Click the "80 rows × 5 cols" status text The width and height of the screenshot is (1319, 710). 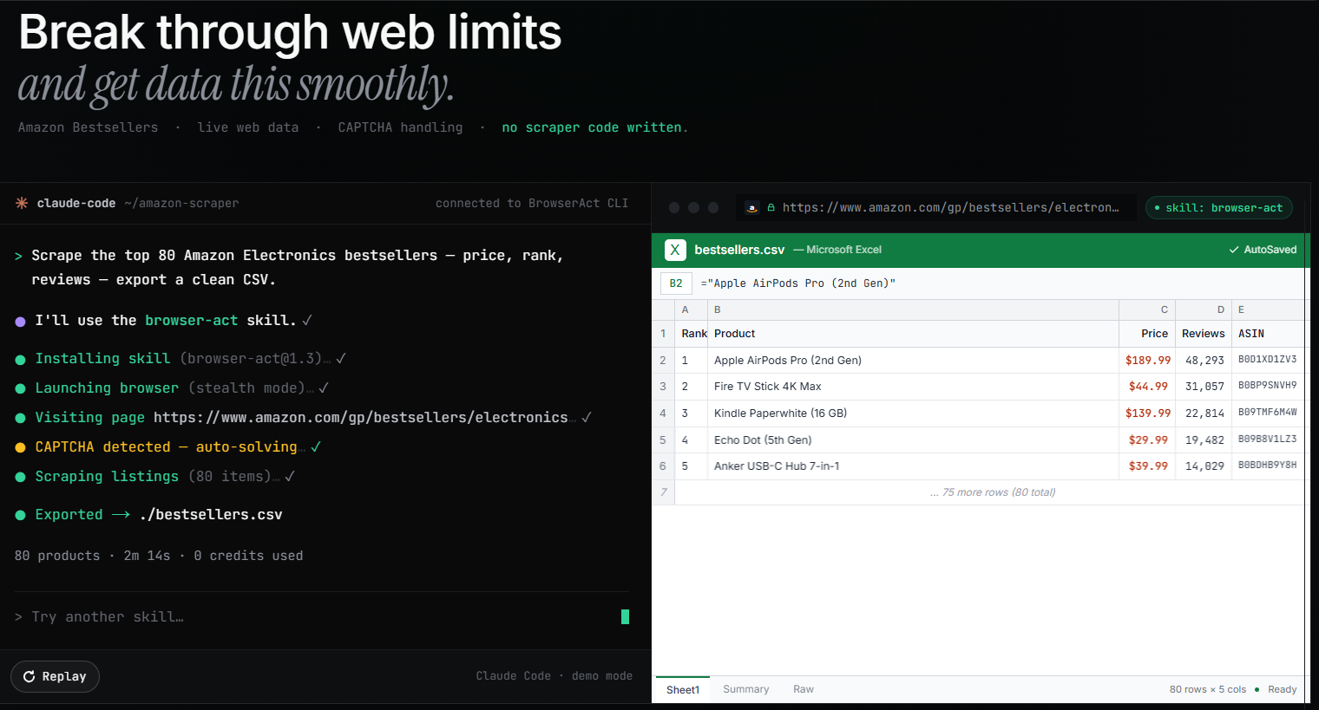1208,689
